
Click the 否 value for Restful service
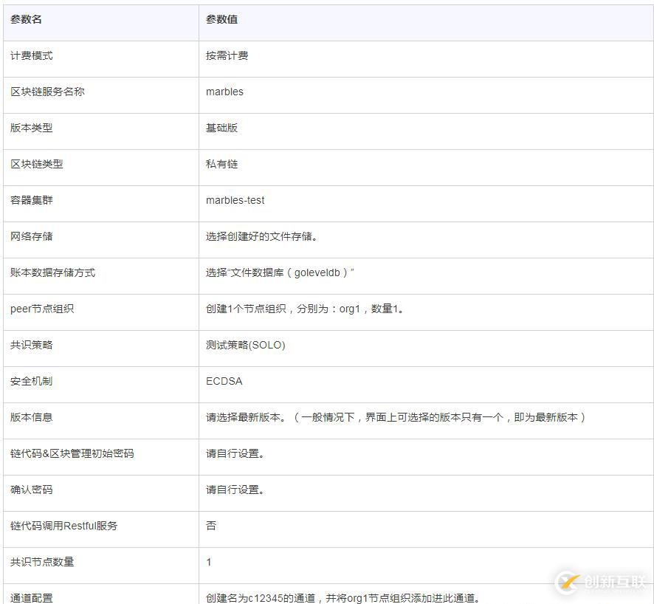(x=209, y=526)
